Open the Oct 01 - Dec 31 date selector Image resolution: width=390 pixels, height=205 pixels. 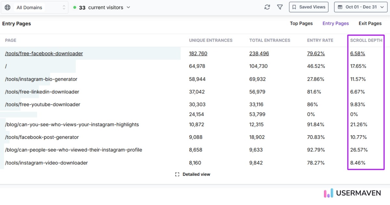click(x=360, y=7)
